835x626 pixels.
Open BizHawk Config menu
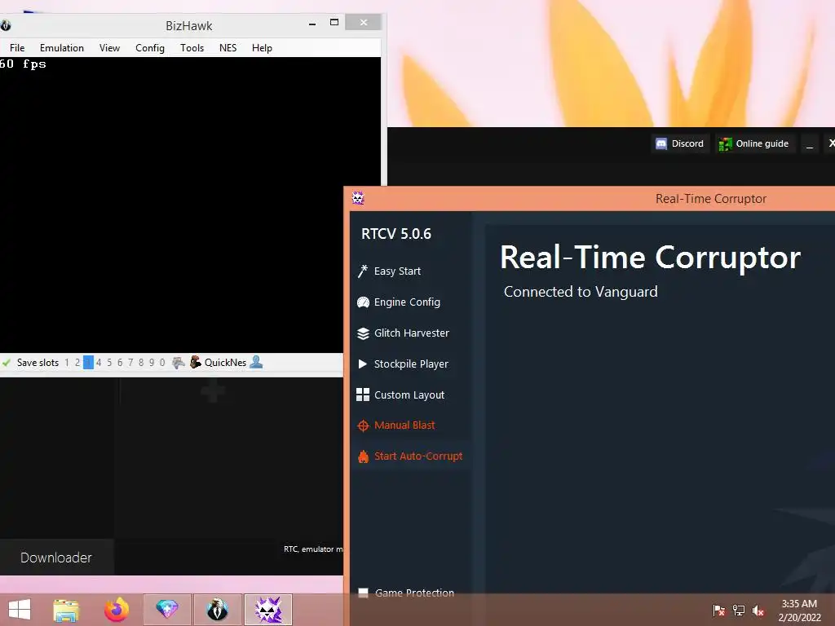tap(150, 48)
